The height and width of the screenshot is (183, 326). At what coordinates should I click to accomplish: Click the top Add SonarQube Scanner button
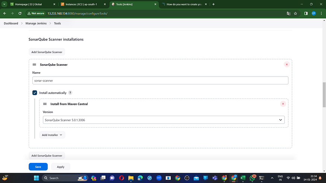pos(47,52)
